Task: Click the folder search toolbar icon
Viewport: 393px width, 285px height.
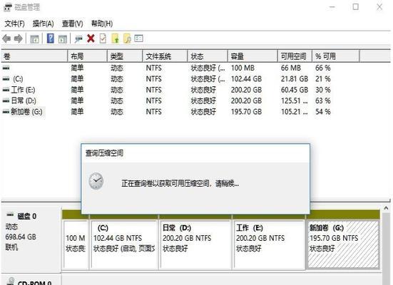Action: [x=128, y=38]
